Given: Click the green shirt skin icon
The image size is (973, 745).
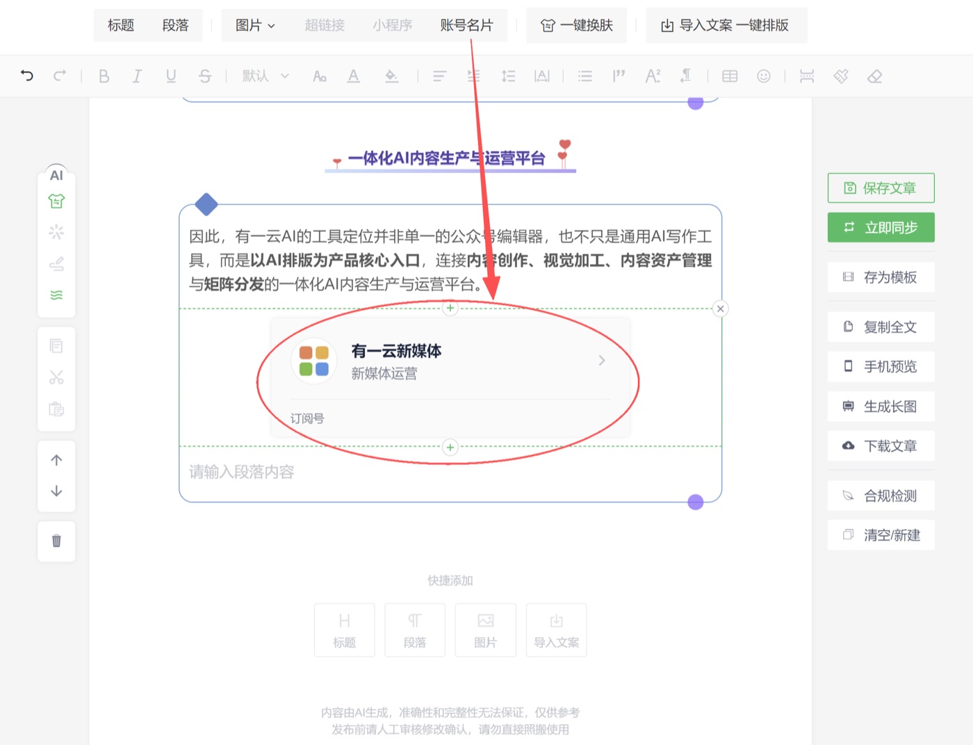Looking at the screenshot, I should tap(56, 201).
